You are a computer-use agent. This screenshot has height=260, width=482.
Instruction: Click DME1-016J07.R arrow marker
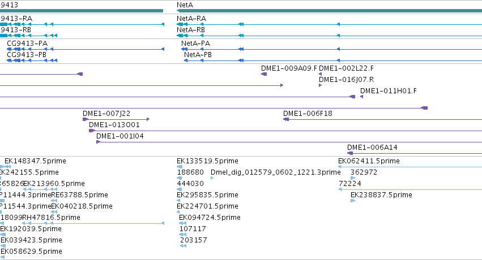321,85
